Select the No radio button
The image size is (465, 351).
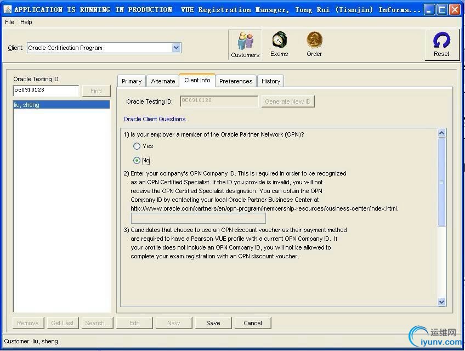137,160
